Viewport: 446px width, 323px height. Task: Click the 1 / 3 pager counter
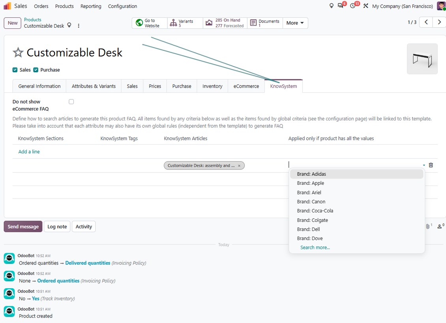(x=412, y=22)
